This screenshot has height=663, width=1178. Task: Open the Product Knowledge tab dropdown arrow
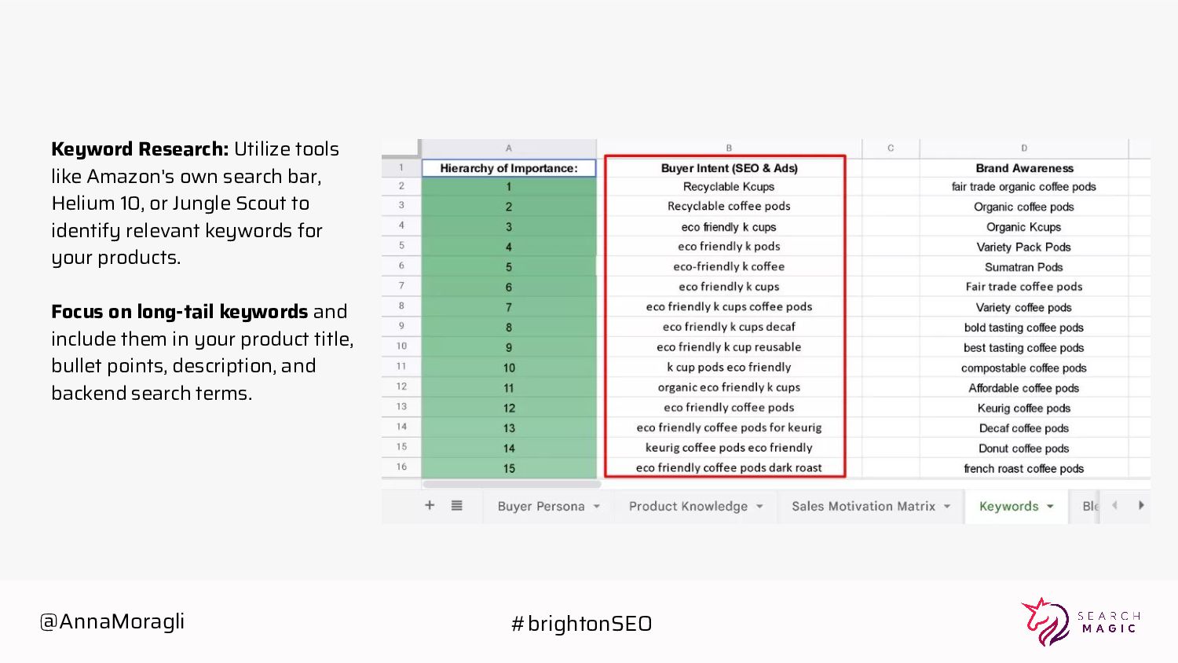click(x=759, y=507)
